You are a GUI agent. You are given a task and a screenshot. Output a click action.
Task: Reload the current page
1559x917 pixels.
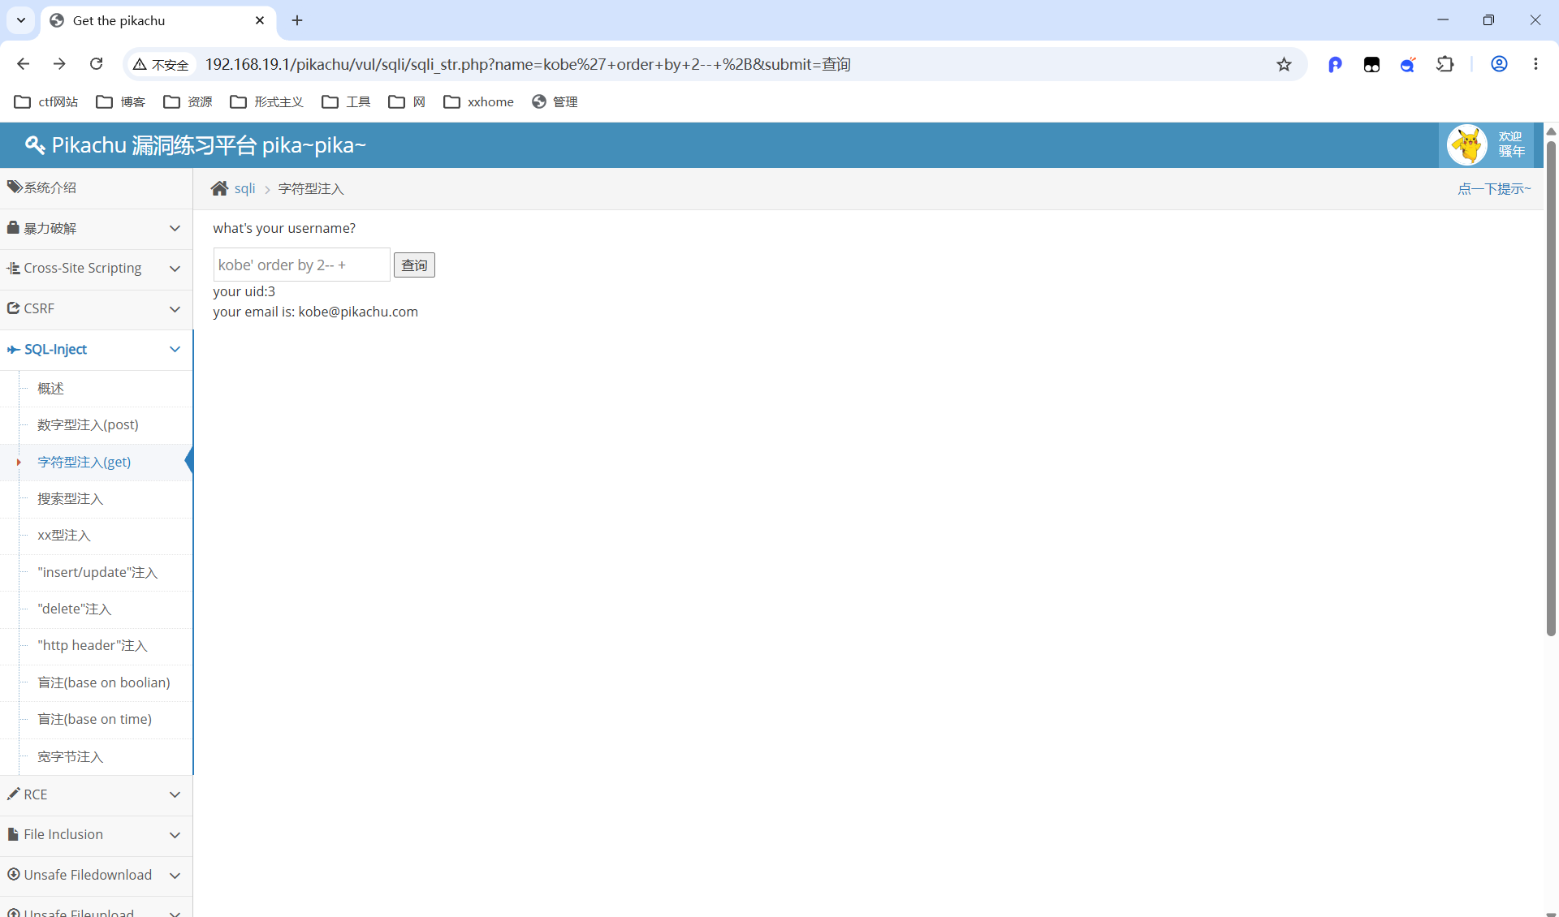[96, 64]
